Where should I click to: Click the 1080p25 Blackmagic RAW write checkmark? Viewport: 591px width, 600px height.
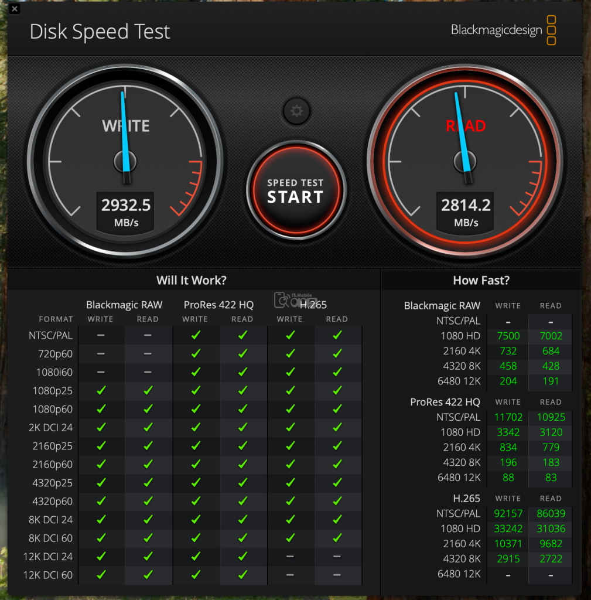[101, 390]
